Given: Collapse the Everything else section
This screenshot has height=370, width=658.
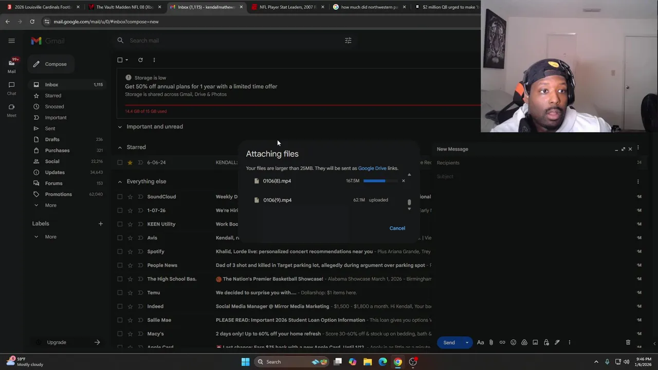Looking at the screenshot, I should point(120,181).
